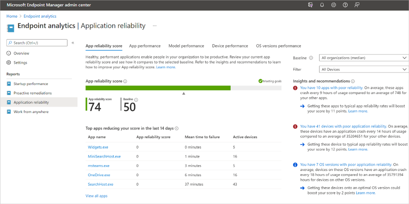Screen dimensions: 409x204
Task: Click the green App reliability score progress bar
Action: (158, 88)
